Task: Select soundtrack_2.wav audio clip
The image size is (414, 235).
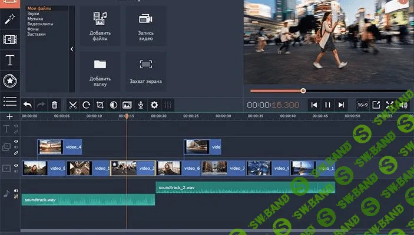Action: [246, 187]
